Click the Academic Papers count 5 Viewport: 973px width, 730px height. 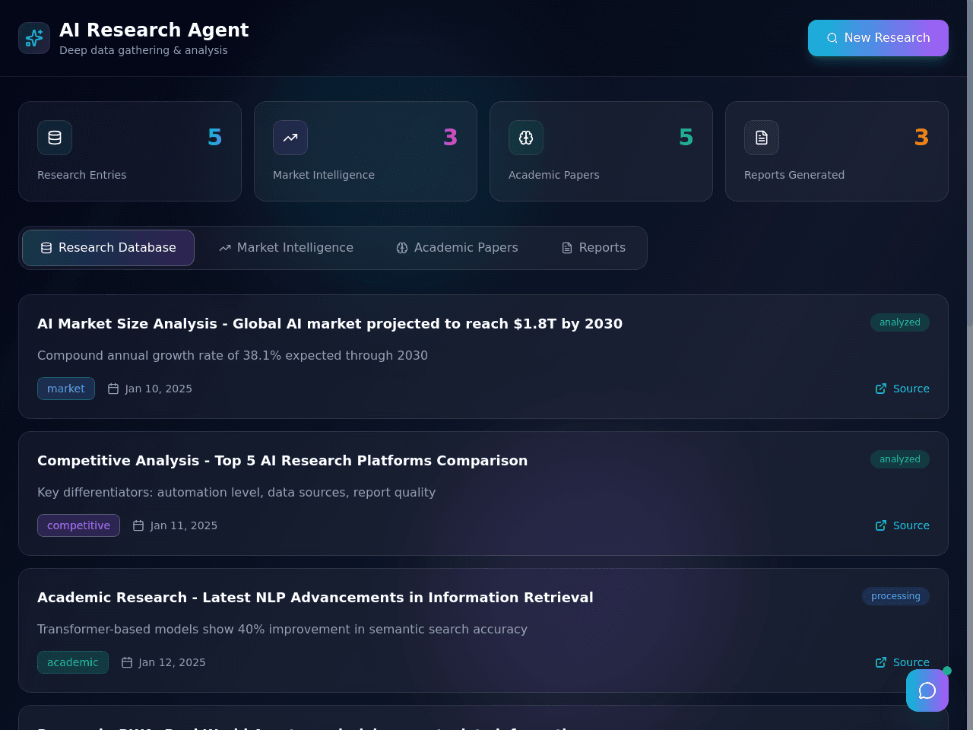686,138
